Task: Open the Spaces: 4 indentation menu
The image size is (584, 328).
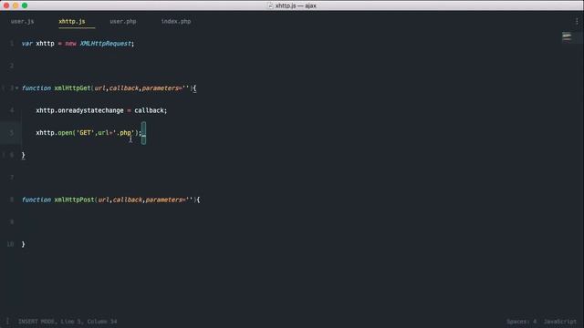Action: tap(521, 322)
